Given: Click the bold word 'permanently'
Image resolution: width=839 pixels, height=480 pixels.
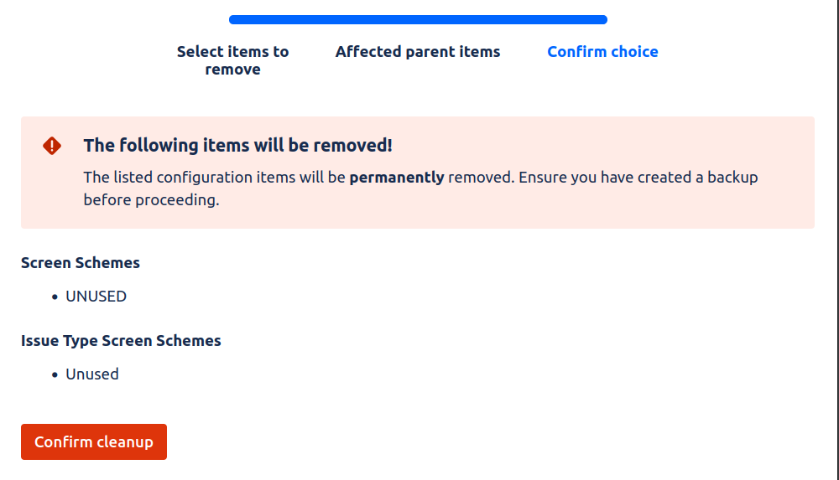Looking at the screenshot, I should (397, 178).
